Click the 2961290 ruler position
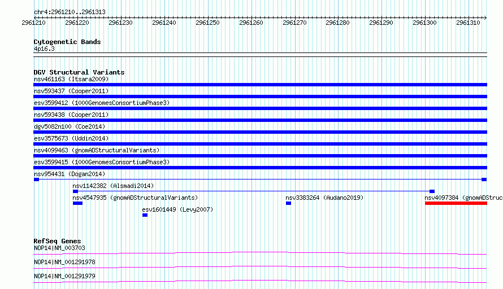503x289 pixels. click(381, 23)
